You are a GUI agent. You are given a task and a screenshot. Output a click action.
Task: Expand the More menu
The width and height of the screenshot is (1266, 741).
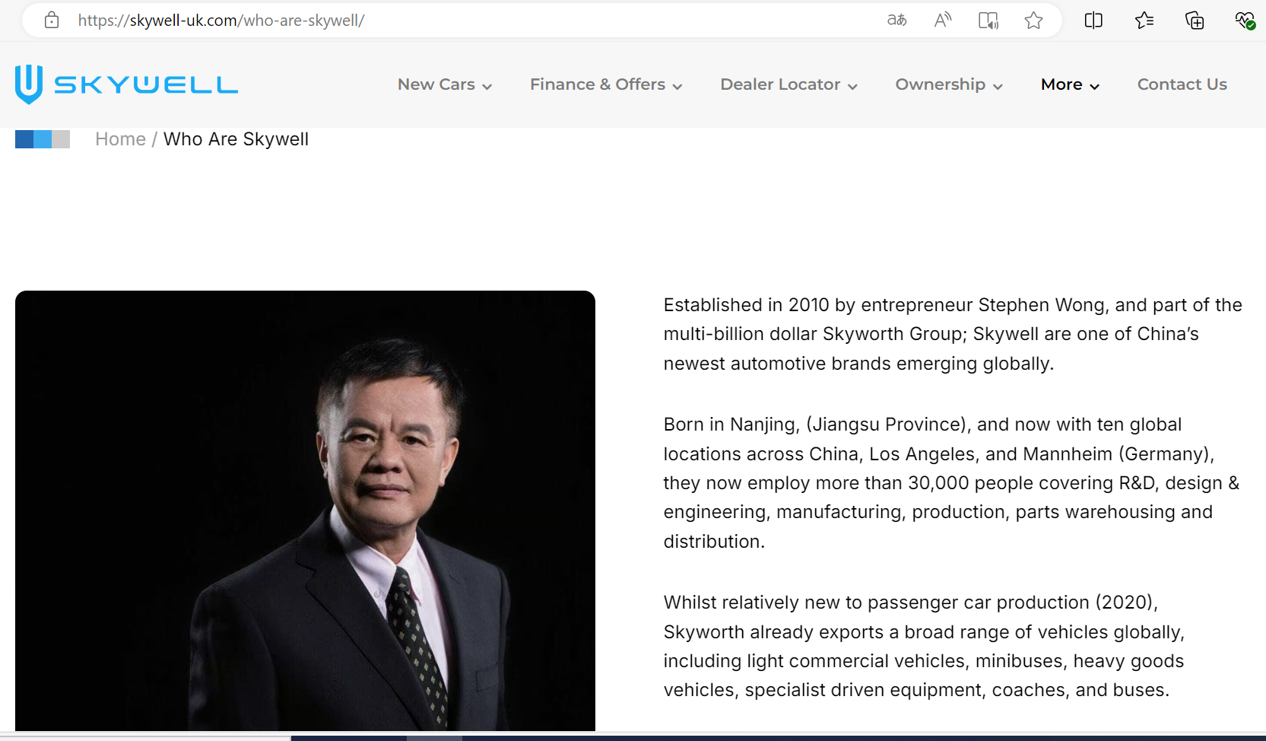1070,84
